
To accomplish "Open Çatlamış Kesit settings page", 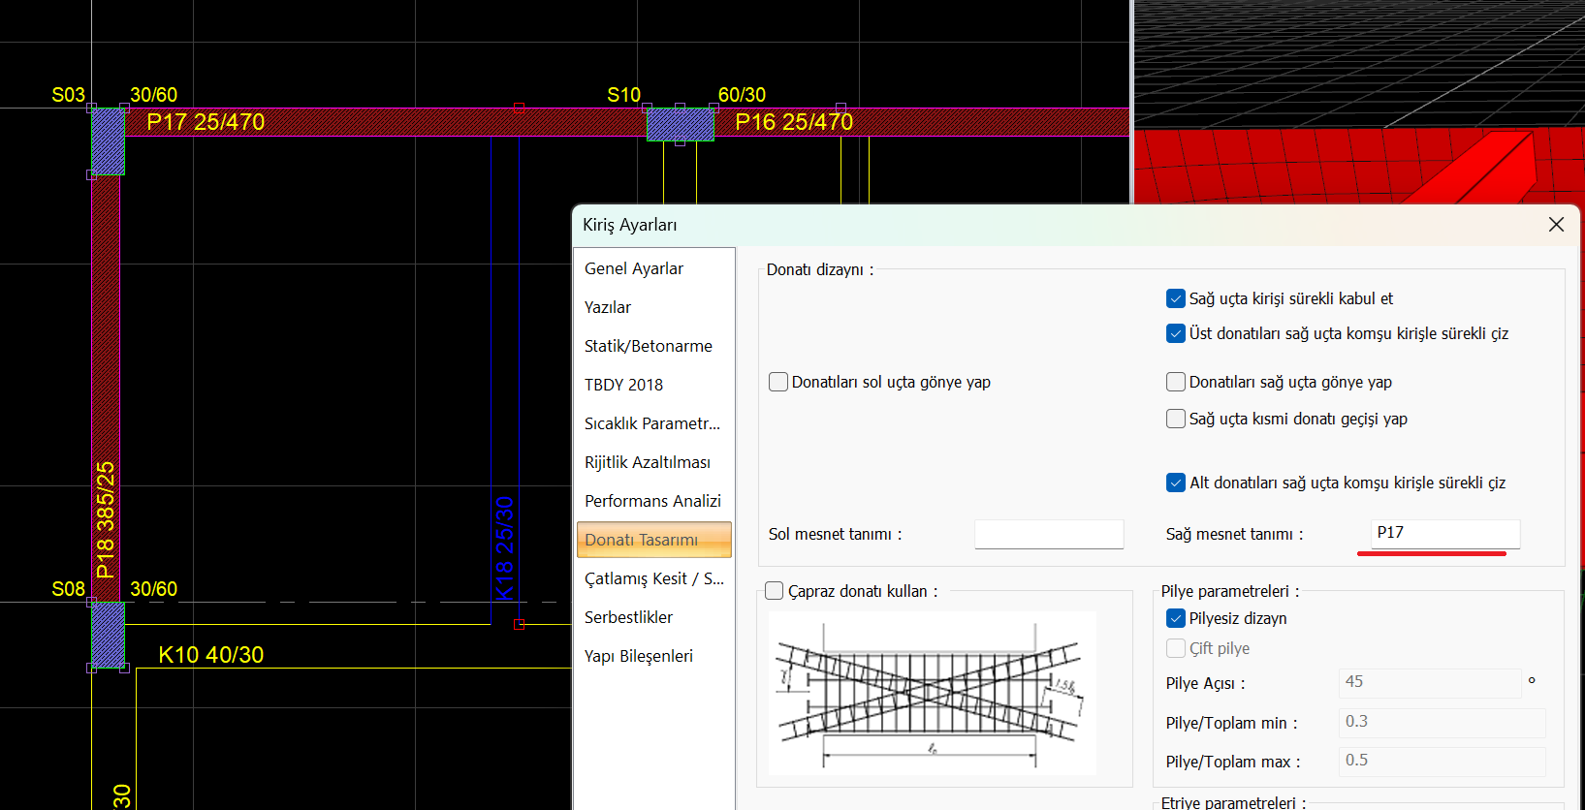I will pyautogui.click(x=653, y=578).
